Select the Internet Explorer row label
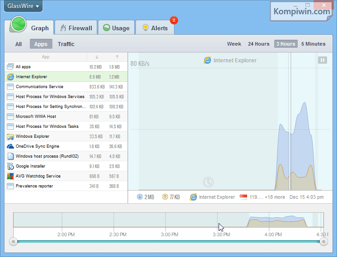 (31, 77)
